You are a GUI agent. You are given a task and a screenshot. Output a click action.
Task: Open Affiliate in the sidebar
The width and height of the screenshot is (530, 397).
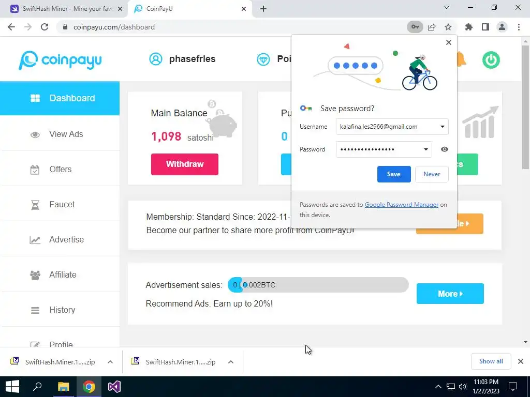coord(60,274)
